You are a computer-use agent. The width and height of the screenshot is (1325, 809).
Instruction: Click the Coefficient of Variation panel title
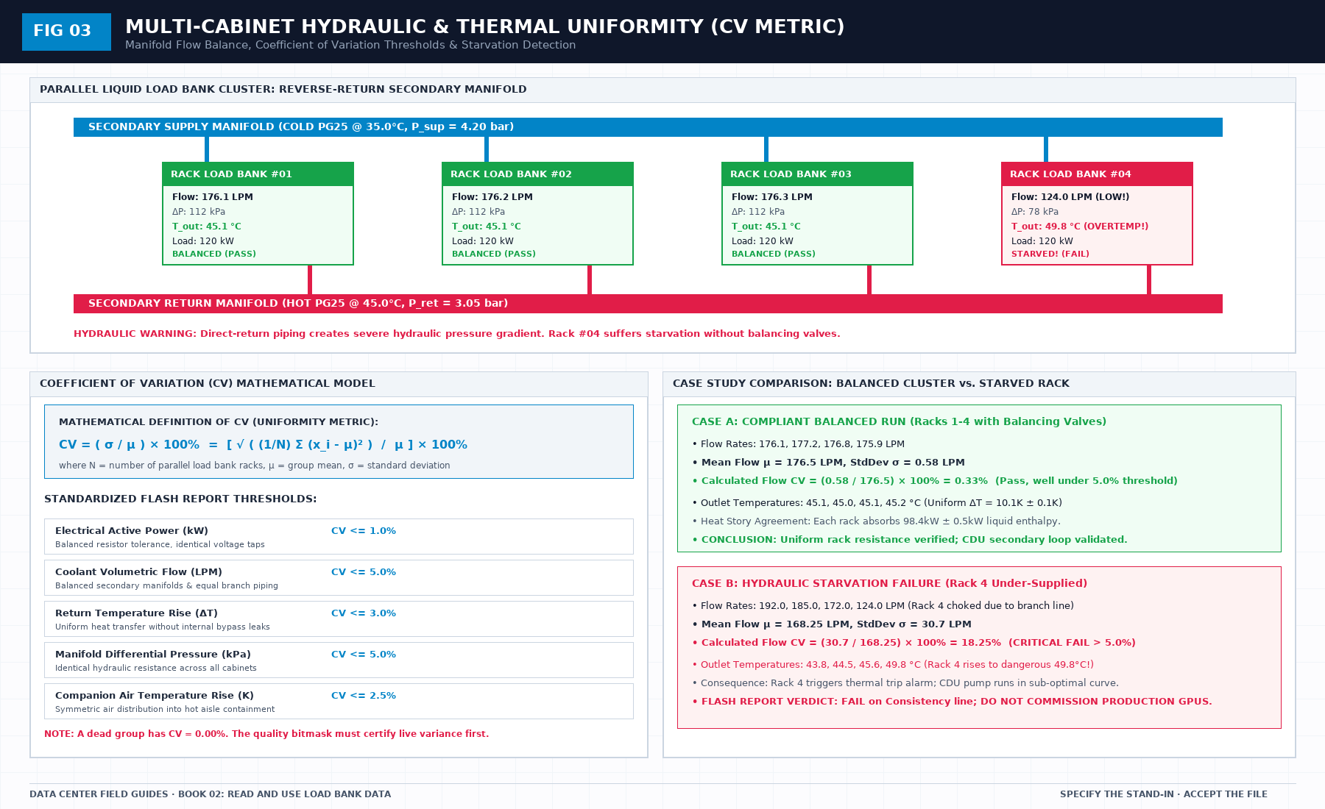[x=208, y=384]
